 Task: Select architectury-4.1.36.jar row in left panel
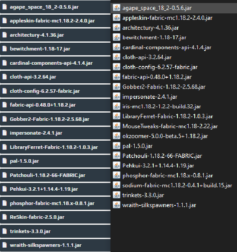click(55, 35)
